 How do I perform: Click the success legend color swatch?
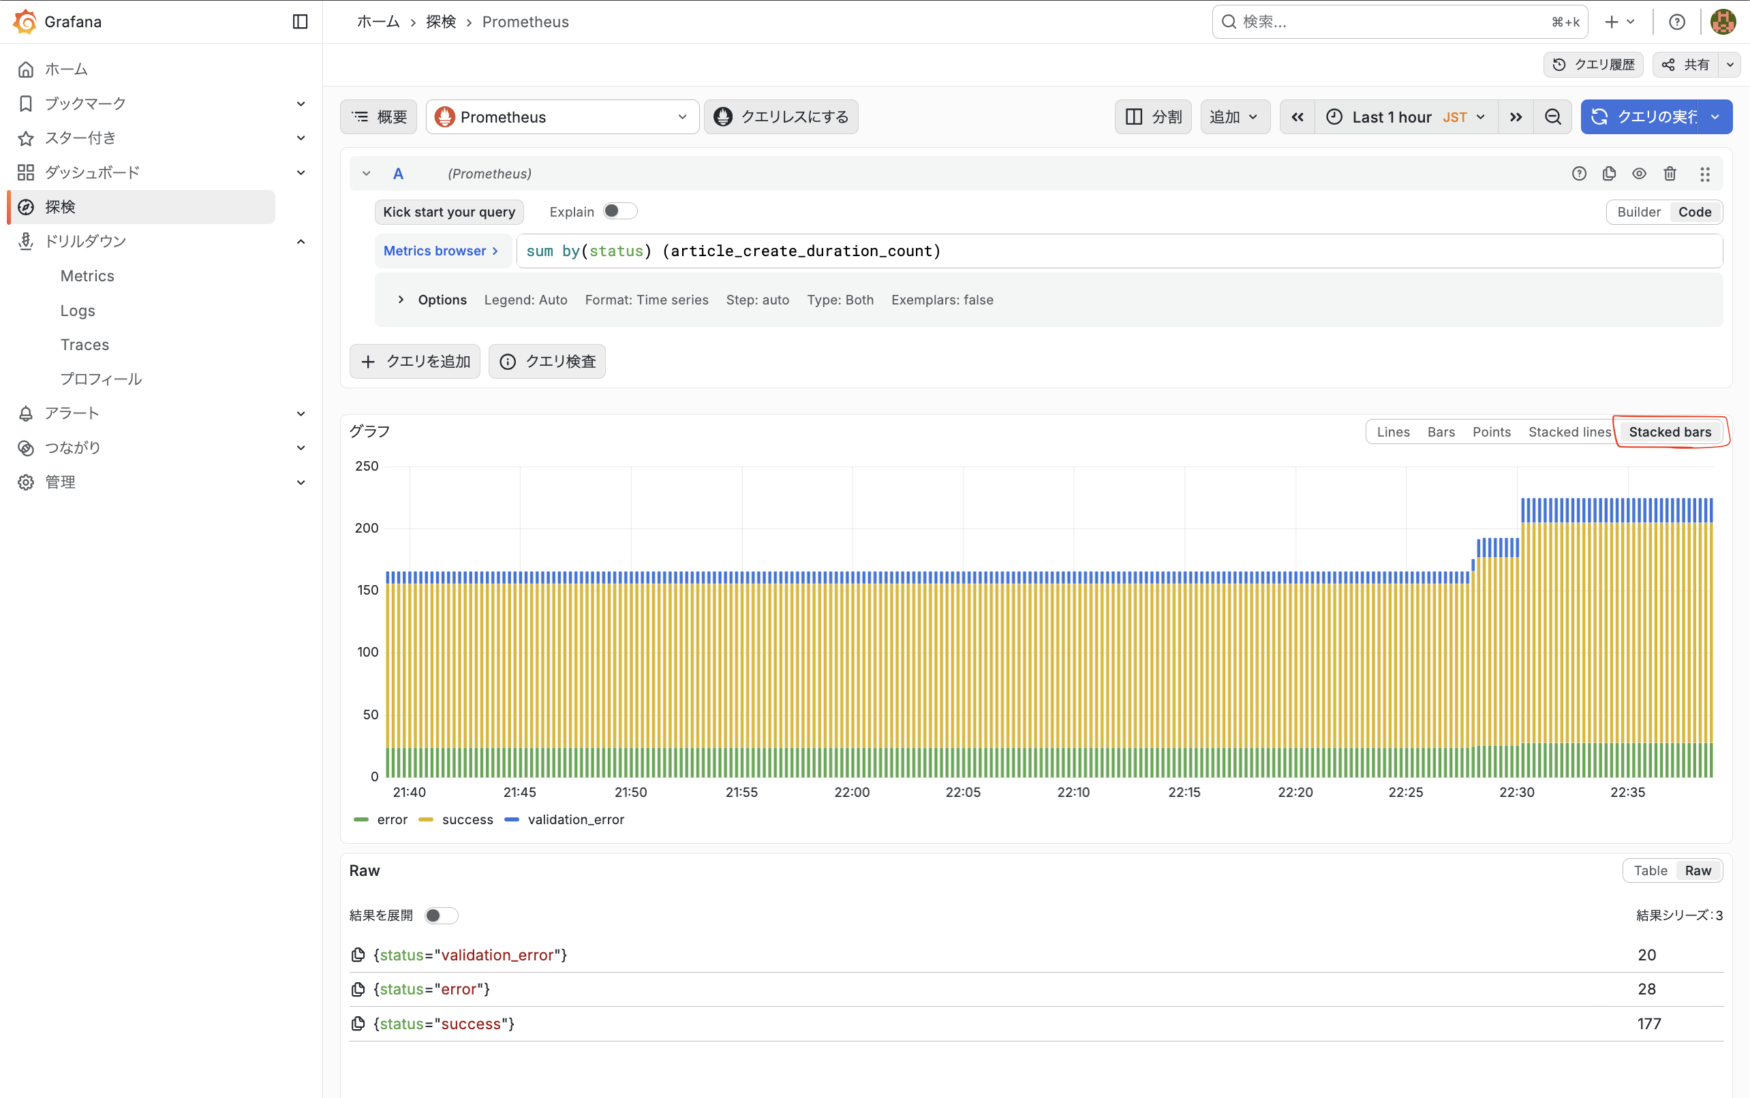click(x=427, y=820)
